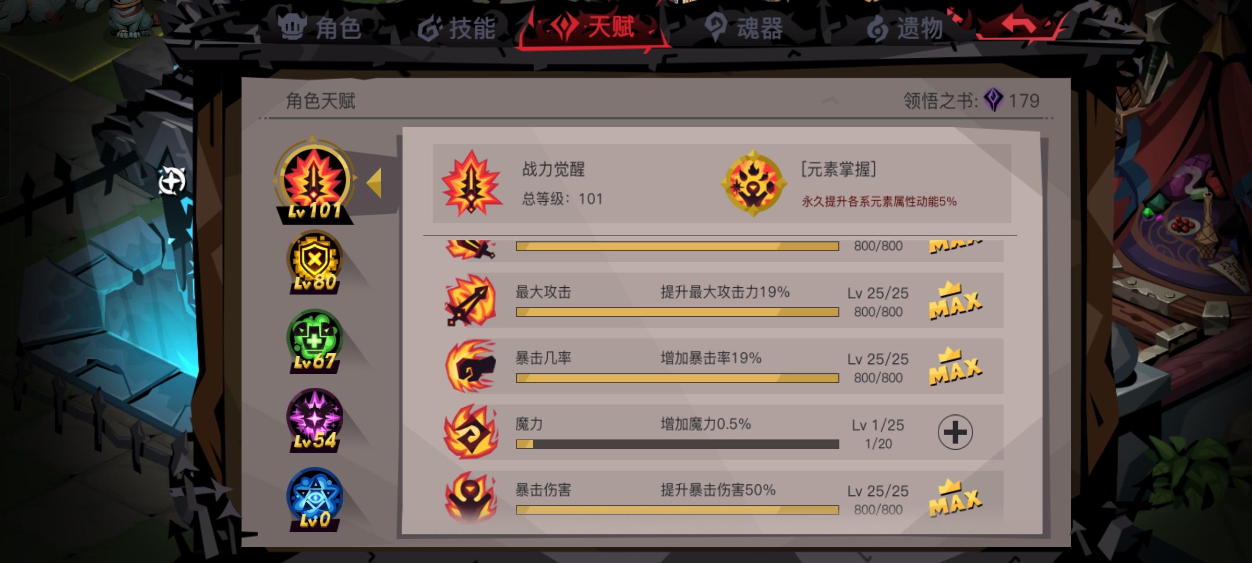Click the red back arrow button
Image resolution: width=1252 pixels, height=563 pixels.
pos(1018,23)
